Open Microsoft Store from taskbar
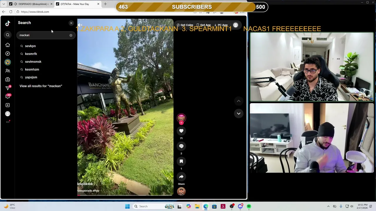Image resolution: width=376 pixels, height=211 pixels. [x=214, y=206]
